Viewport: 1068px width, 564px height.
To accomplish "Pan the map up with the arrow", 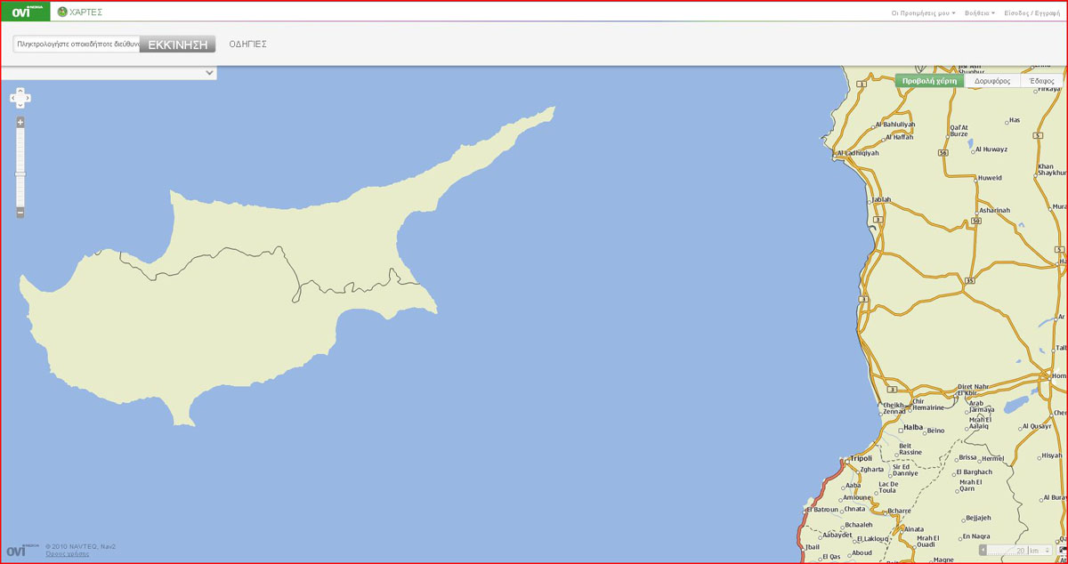I will [x=20, y=91].
